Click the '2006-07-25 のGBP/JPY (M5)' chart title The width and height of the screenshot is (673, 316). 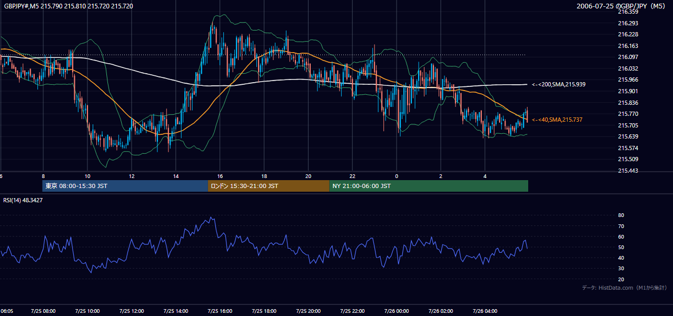click(621, 6)
